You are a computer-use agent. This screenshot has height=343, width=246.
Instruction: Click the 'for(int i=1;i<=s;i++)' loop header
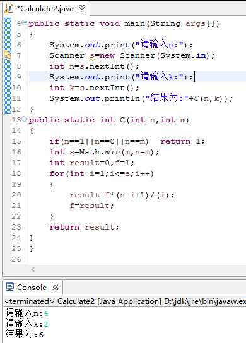(102, 173)
